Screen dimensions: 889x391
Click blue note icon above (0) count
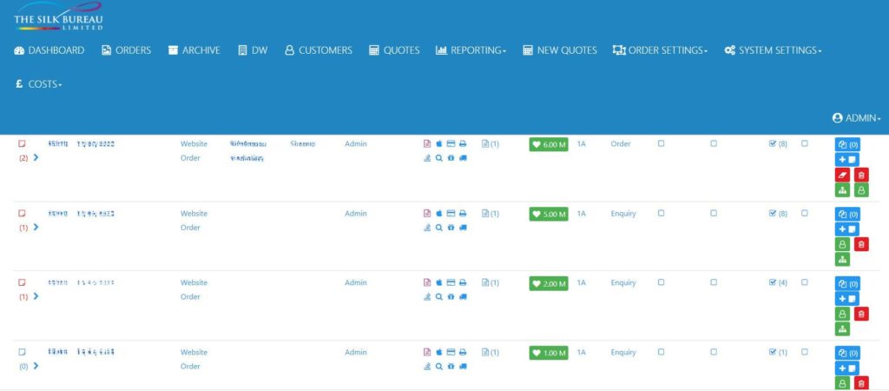point(23,353)
